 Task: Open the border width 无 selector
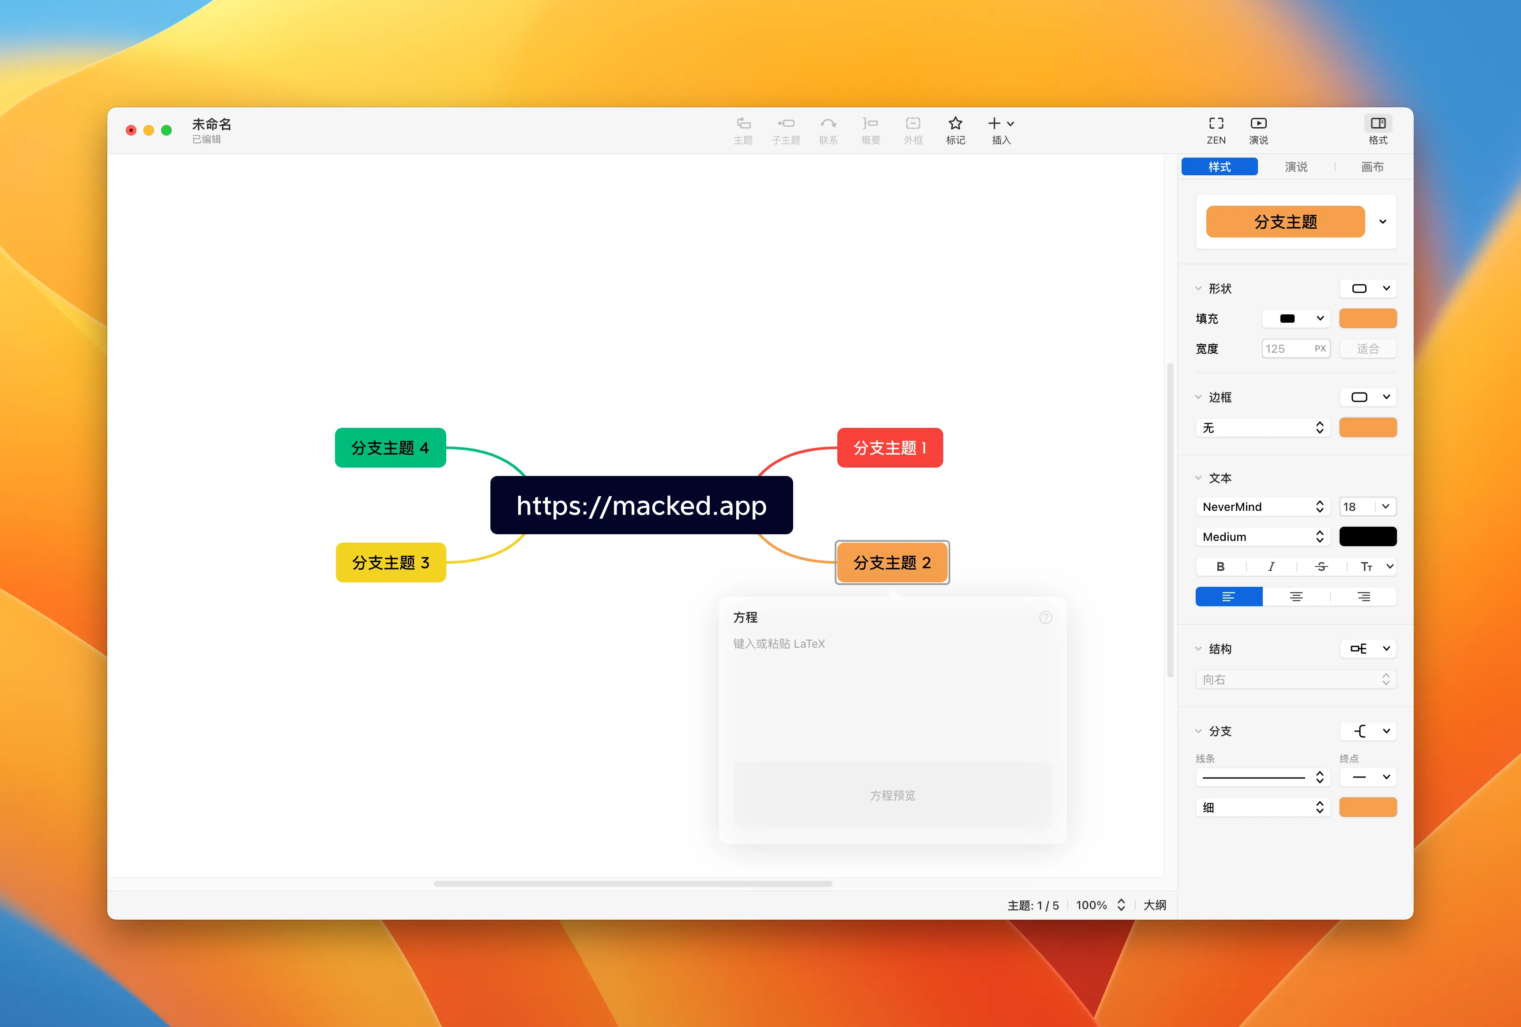(x=1262, y=427)
